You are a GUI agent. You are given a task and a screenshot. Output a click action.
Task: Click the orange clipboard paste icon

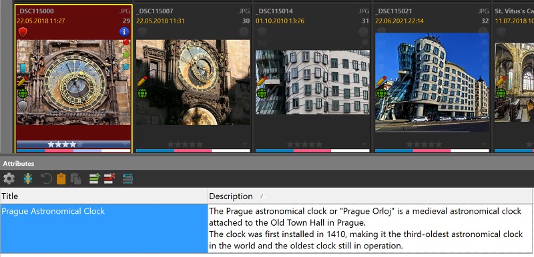coord(61,178)
